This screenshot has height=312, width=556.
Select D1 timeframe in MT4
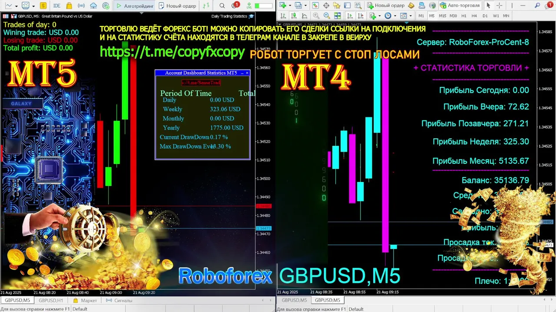point(485,16)
